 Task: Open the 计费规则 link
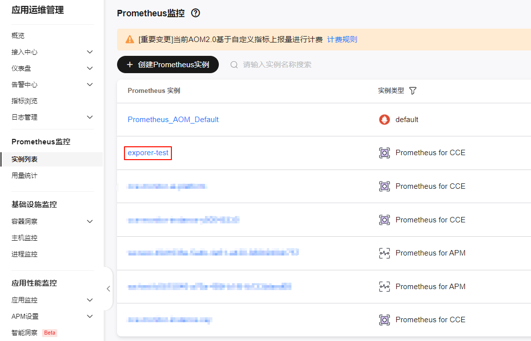pos(342,40)
